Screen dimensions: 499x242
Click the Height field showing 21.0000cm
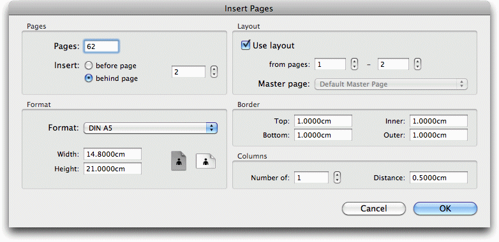click(x=113, y=169)
